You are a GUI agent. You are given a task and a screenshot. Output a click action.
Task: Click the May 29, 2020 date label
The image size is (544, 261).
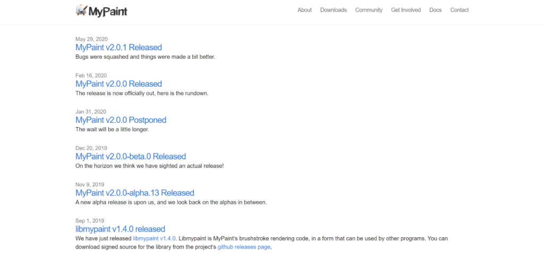(x=91, y=39)
